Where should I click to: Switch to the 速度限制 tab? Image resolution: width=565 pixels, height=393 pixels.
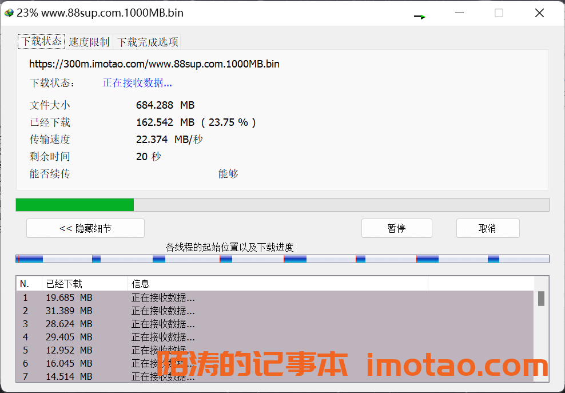click(89, 42)
